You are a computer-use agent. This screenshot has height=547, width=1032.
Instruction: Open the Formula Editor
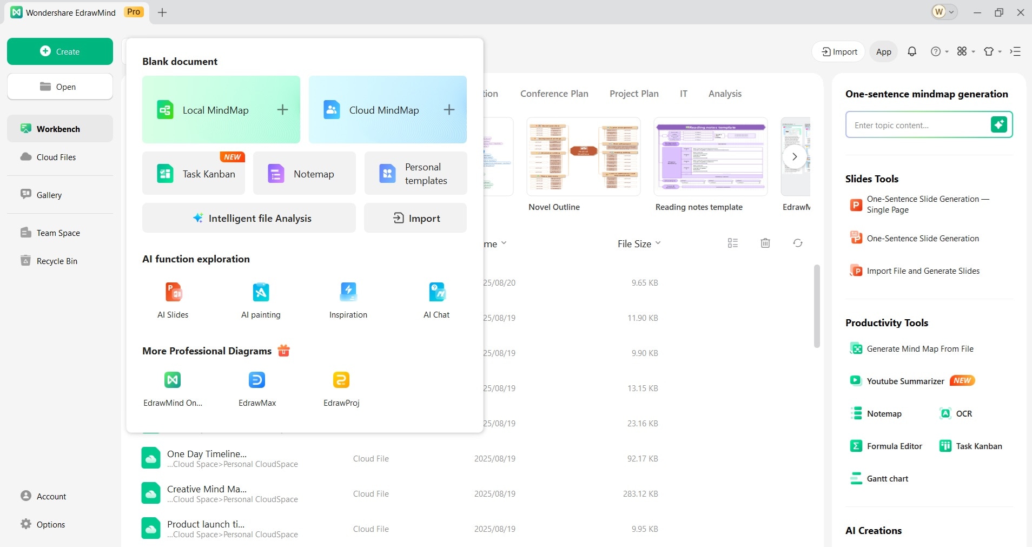(x=886, y=446)
